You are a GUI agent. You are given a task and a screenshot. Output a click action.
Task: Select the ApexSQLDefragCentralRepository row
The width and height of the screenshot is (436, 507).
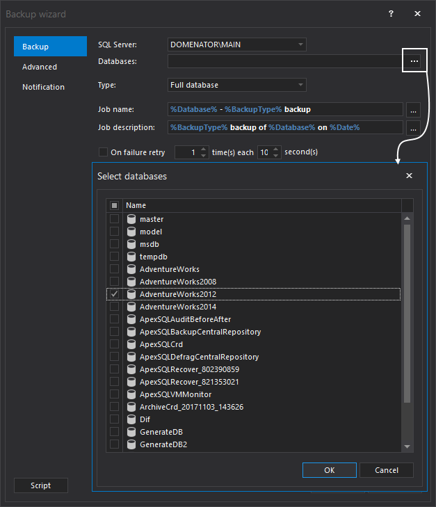[253, 357]
